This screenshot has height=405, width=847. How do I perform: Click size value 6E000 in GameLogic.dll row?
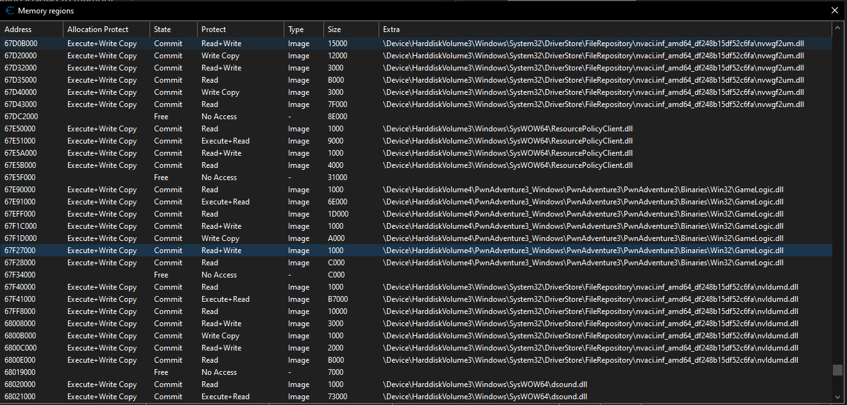click(338, 202)
